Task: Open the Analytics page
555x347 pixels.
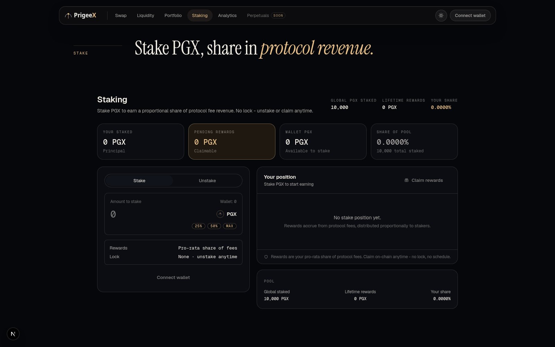Action: coord(227,16)
